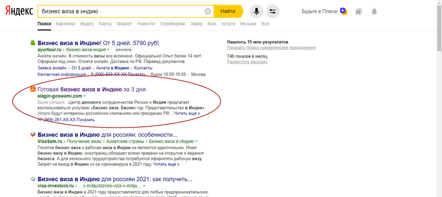Click the VisaSam.ru favicon
Image resolution: width=442 pixels, height=197 pixels.
coord(32,134)
